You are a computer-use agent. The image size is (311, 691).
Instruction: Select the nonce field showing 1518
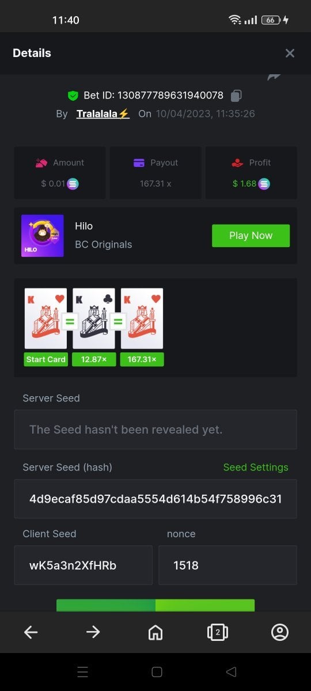(x=228, y=565)
